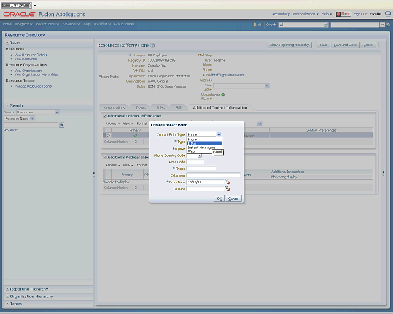
Task: Click the green Upload Picture arrow icon
Action: click(223, 95)
